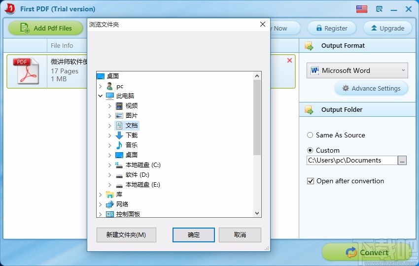The height and width of the screenshot is (266, 419).
Task: Open language selection flag icon
Action: click(x=362, y=9)
